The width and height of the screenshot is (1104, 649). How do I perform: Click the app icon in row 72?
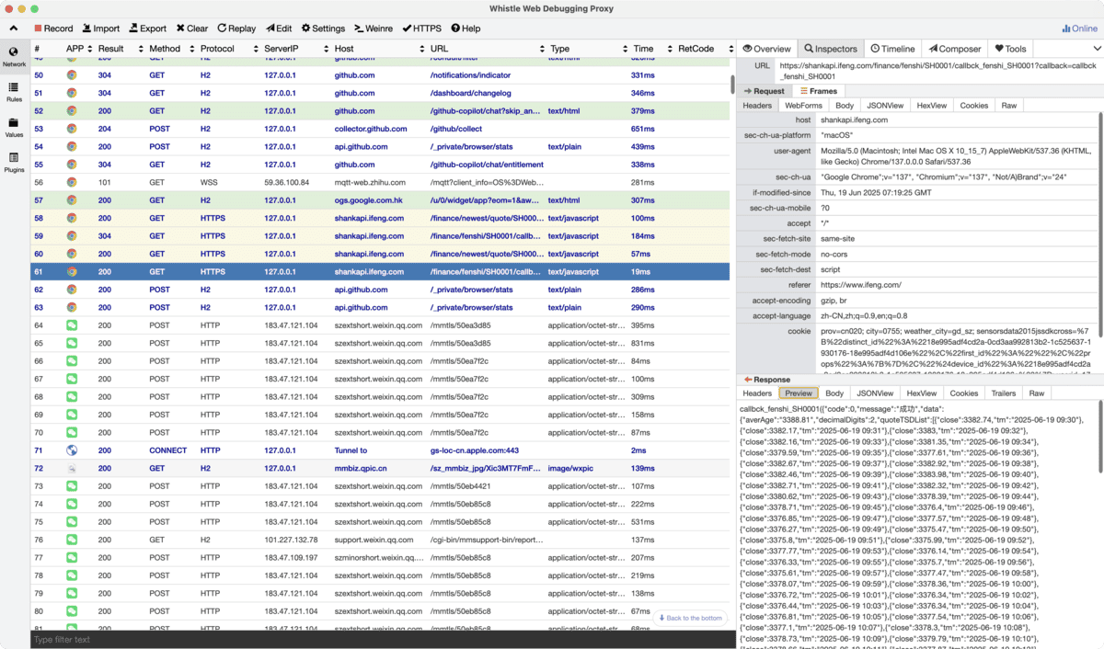72,469
